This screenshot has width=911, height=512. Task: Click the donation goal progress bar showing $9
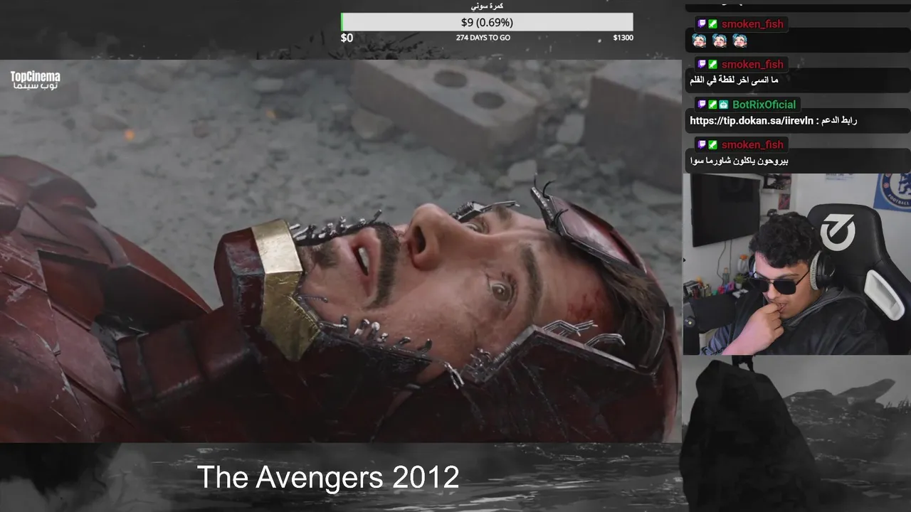click(x=487, y=22)
